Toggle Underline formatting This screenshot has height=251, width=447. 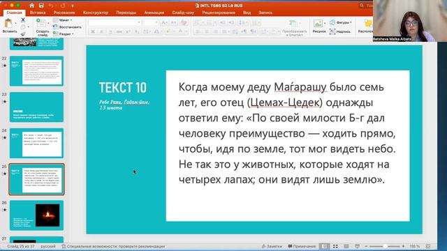110,31
